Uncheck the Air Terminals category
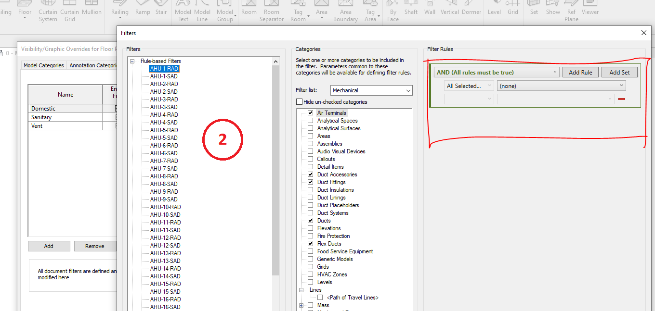 click(310, 112)
